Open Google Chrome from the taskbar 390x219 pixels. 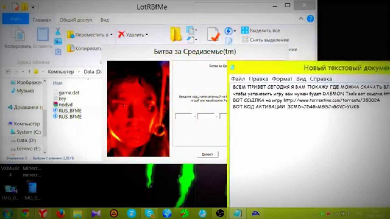pos(26,213)
